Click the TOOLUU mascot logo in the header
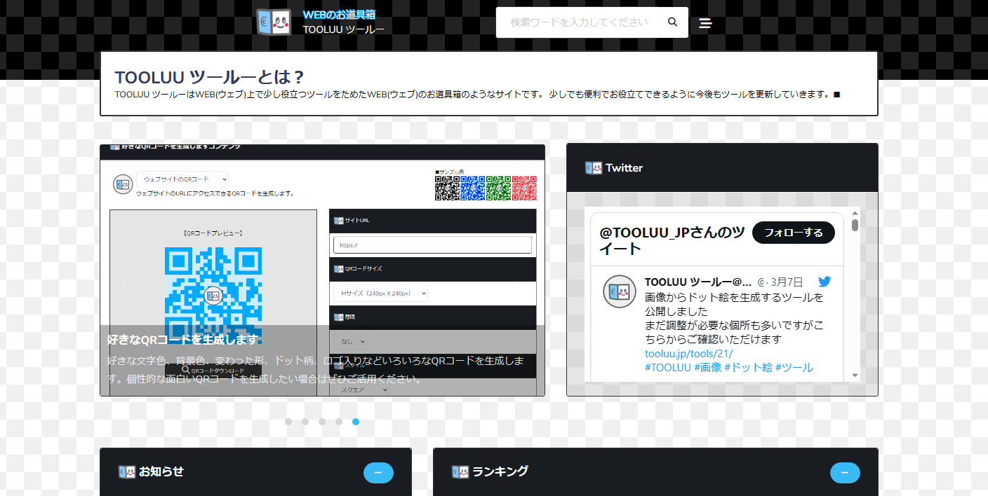Viewport: 988px width, 496px height. point(274,22)
